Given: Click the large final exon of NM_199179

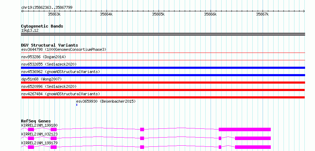Looking at the screenshot, I should (x=253, y=147).
